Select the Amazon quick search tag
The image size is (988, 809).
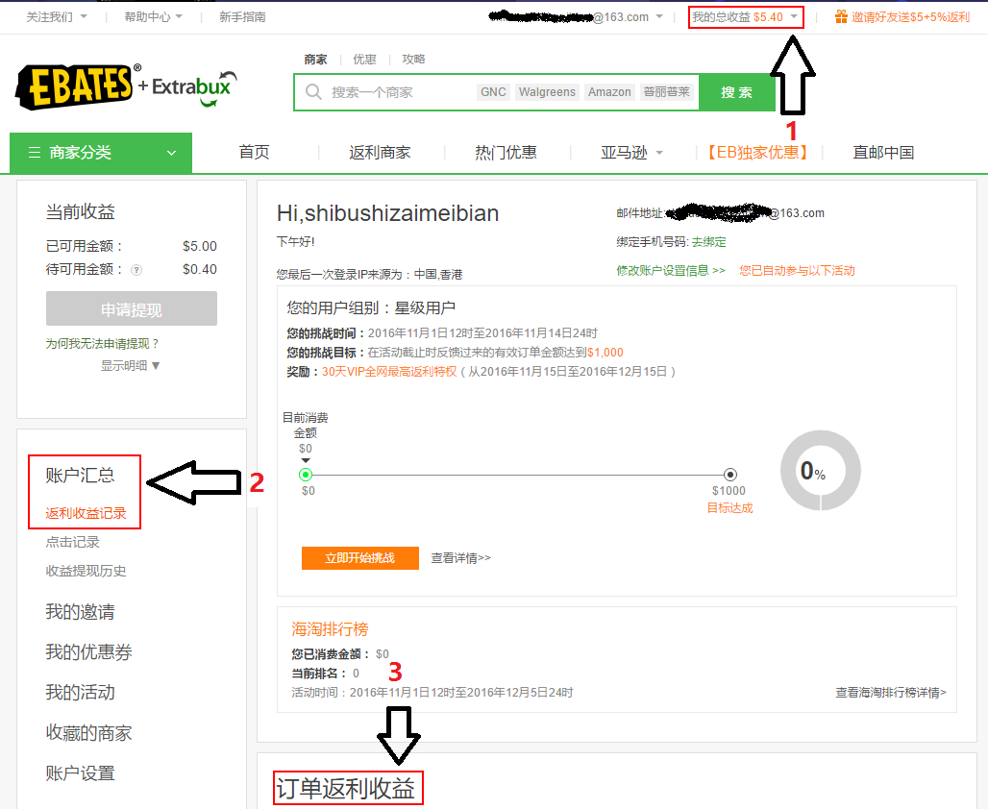609,91
